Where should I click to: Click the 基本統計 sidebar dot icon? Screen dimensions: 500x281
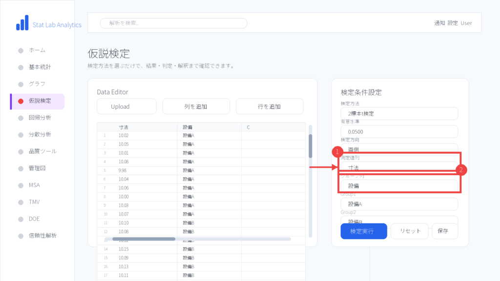coord(21,67)
